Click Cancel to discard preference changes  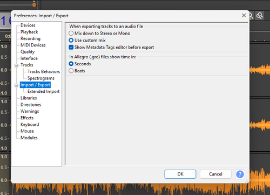(x=215, y=174)
